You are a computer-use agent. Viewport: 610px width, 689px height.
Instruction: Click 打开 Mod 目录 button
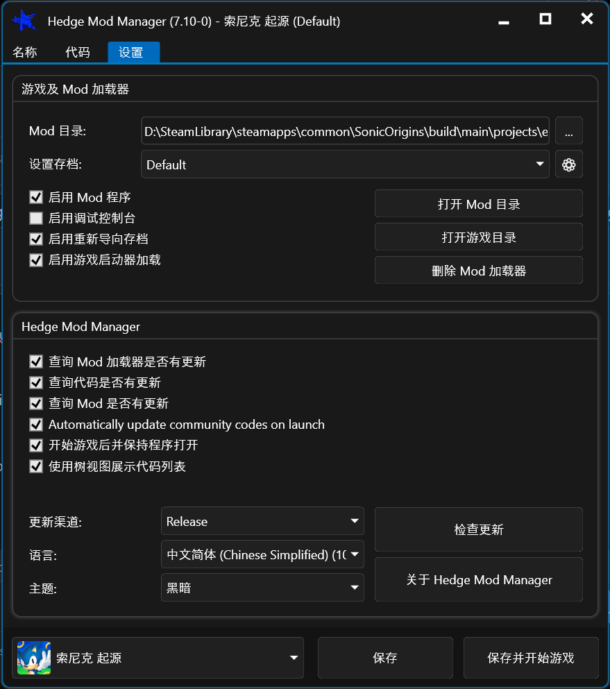tap(478, 203)
